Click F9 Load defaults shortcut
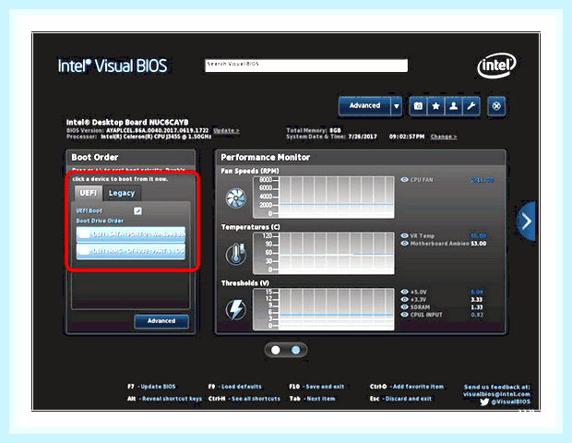Screen dimensions: 572x443 pos(235,387)
